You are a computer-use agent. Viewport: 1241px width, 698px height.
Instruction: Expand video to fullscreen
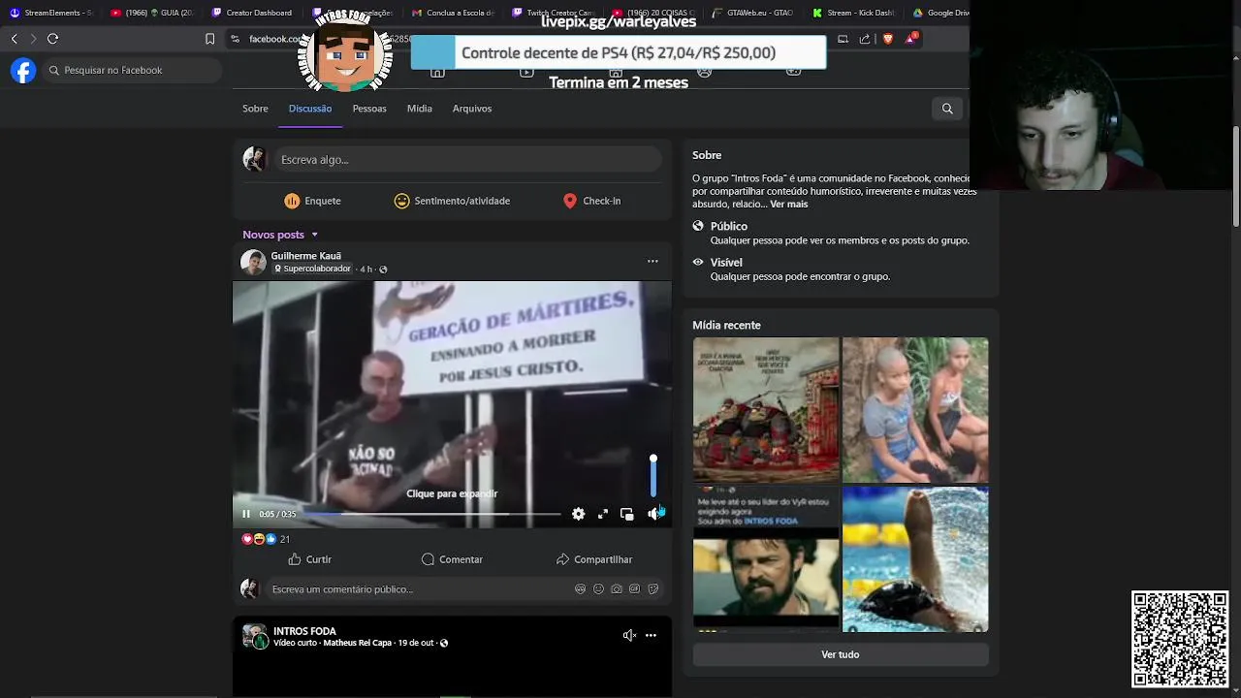pos(603,514)
